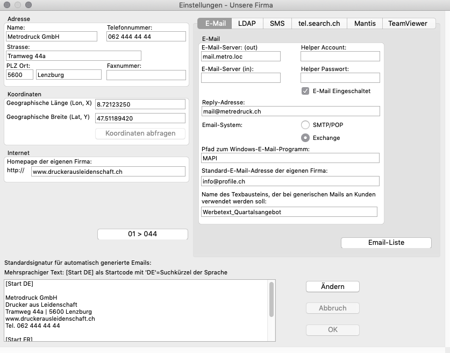Viewport: 450px width, 353px height.
Task: Click the Koordinaten abfragen button
Action: coord(140,133)
